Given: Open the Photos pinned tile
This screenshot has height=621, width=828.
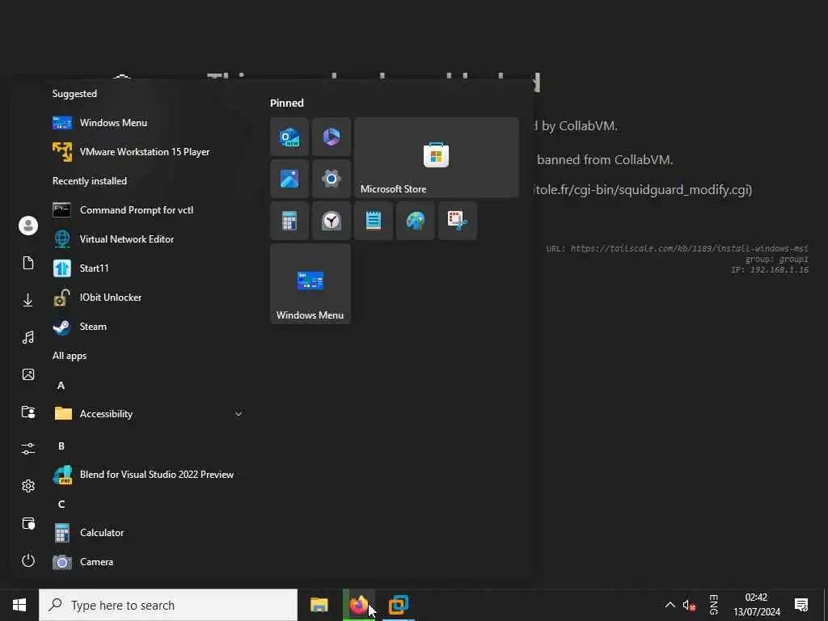Looking at the screenshot, I should 289,179.
